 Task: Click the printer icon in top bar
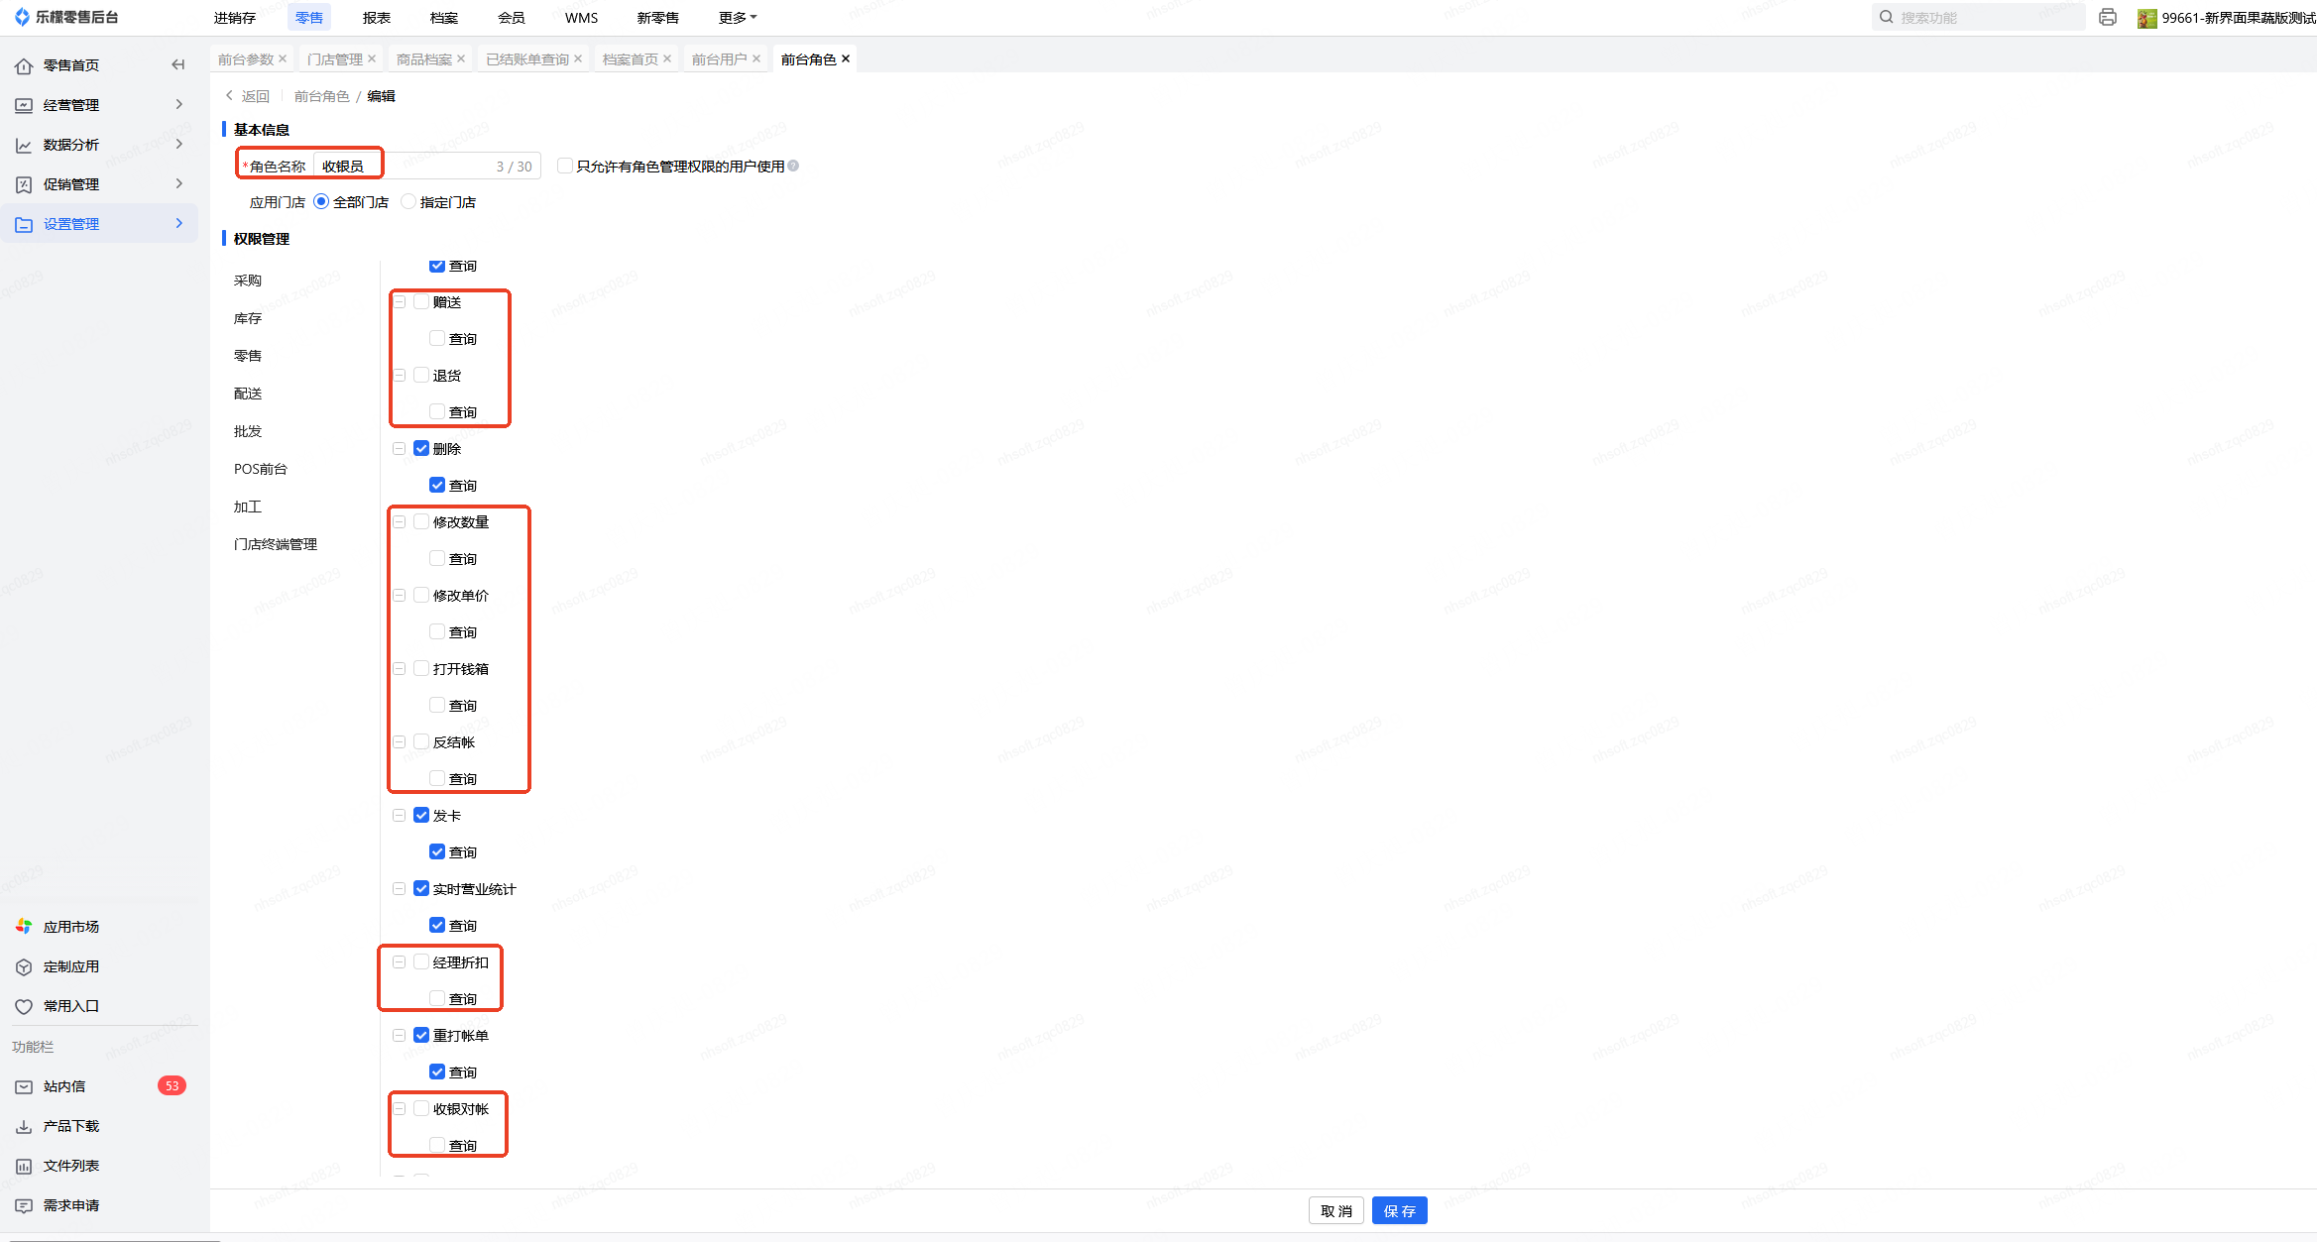pos(2108,18)
